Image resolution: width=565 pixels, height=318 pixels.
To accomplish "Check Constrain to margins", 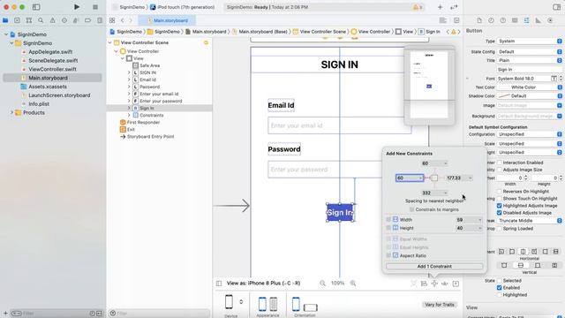I will 412,209.
